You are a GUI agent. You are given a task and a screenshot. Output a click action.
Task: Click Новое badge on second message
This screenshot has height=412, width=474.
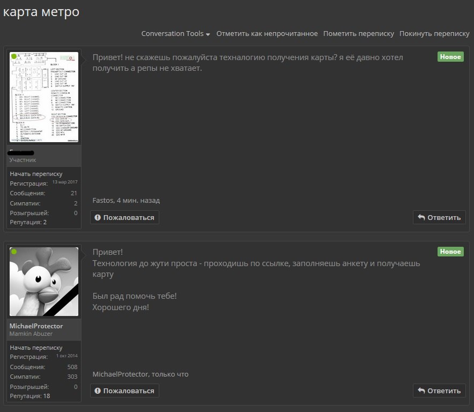point(450,252)
